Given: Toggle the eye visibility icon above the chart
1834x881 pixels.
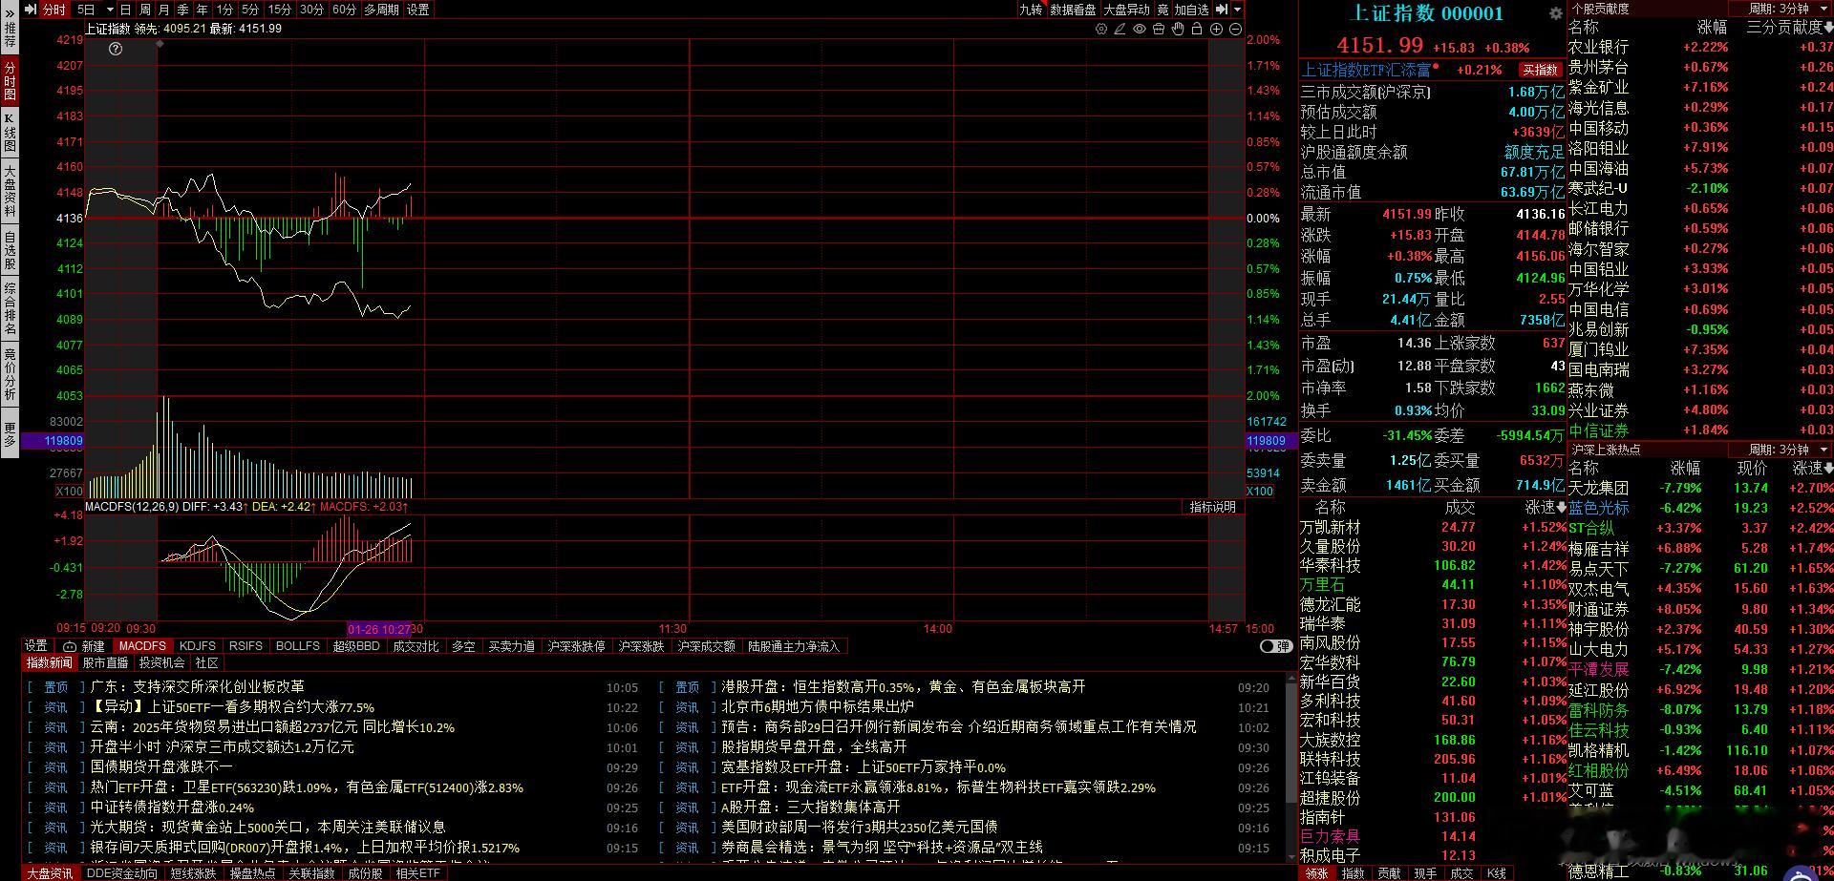Looking at the screenshot, I should [x=1140, y=30].
